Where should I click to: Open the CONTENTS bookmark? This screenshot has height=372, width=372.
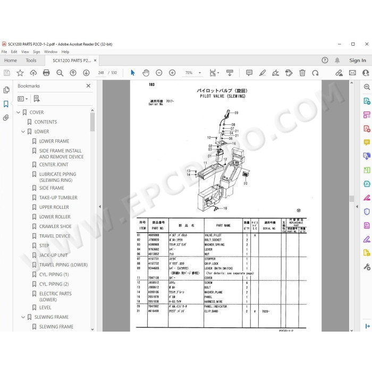(x=46, y=122)
